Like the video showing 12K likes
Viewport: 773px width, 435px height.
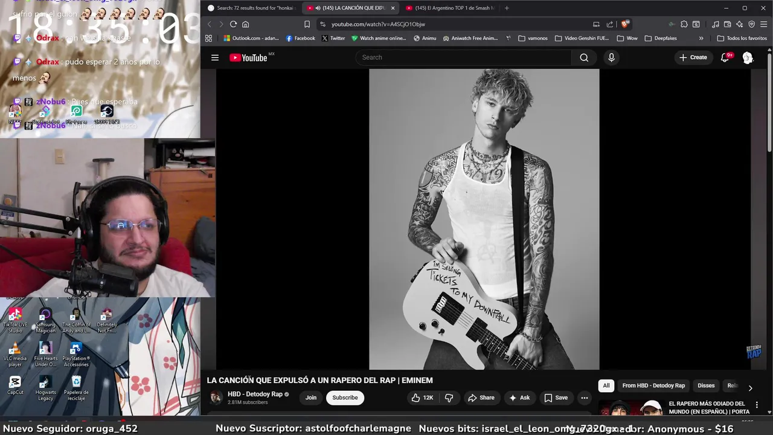[x=422, y=398]
